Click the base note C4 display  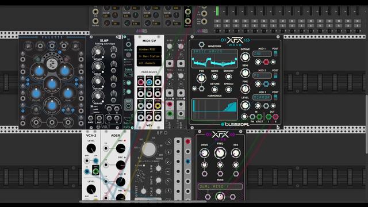click(128, 75)
